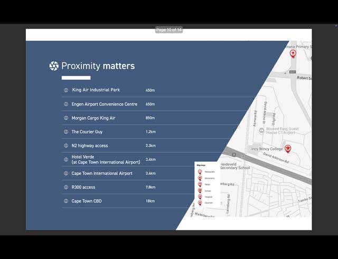This screenshot has height=259, width=338.
Task: Select the R300 access label
Action: pos(83,187)
